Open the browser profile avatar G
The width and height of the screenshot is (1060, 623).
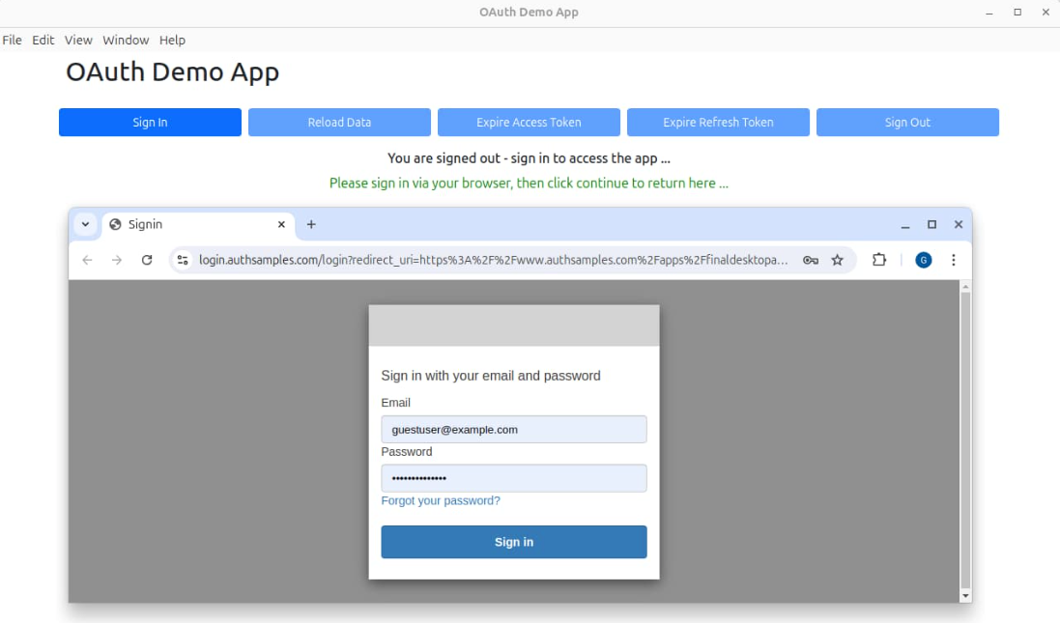point(924,260)
